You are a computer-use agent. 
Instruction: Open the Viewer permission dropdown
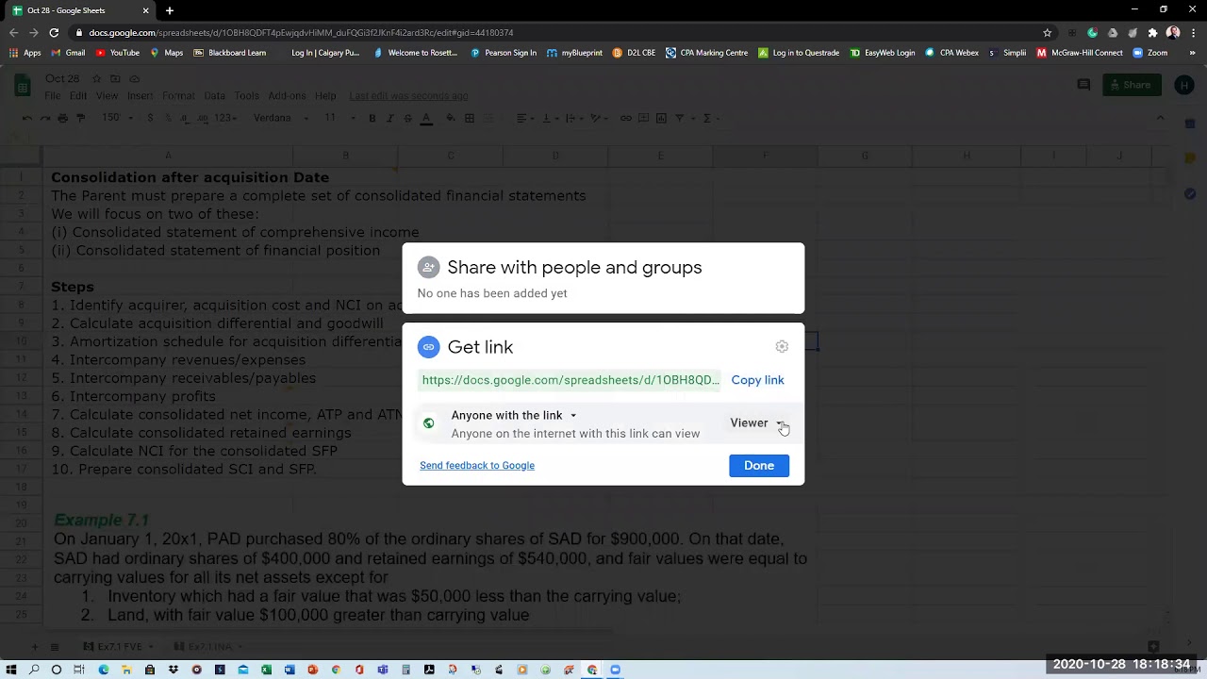757,423
